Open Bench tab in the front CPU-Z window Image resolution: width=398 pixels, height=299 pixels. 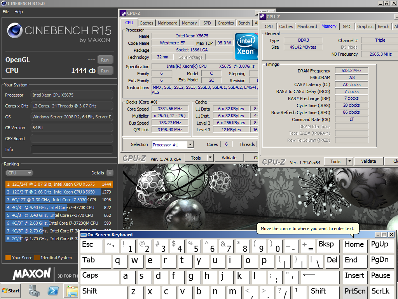(383, 26)
